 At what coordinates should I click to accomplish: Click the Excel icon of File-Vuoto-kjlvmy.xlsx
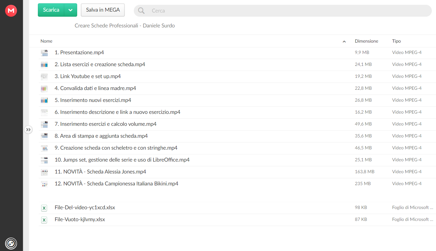tap(44, 220)
